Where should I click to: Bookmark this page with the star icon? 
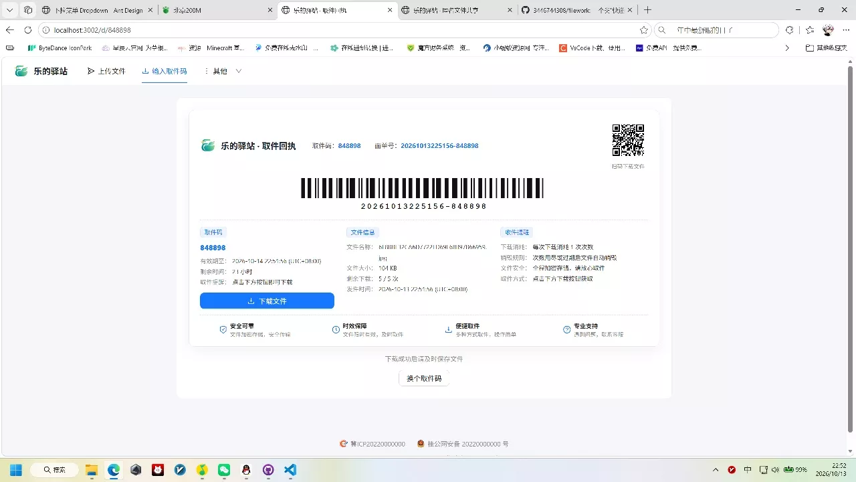tap(644, 30)
